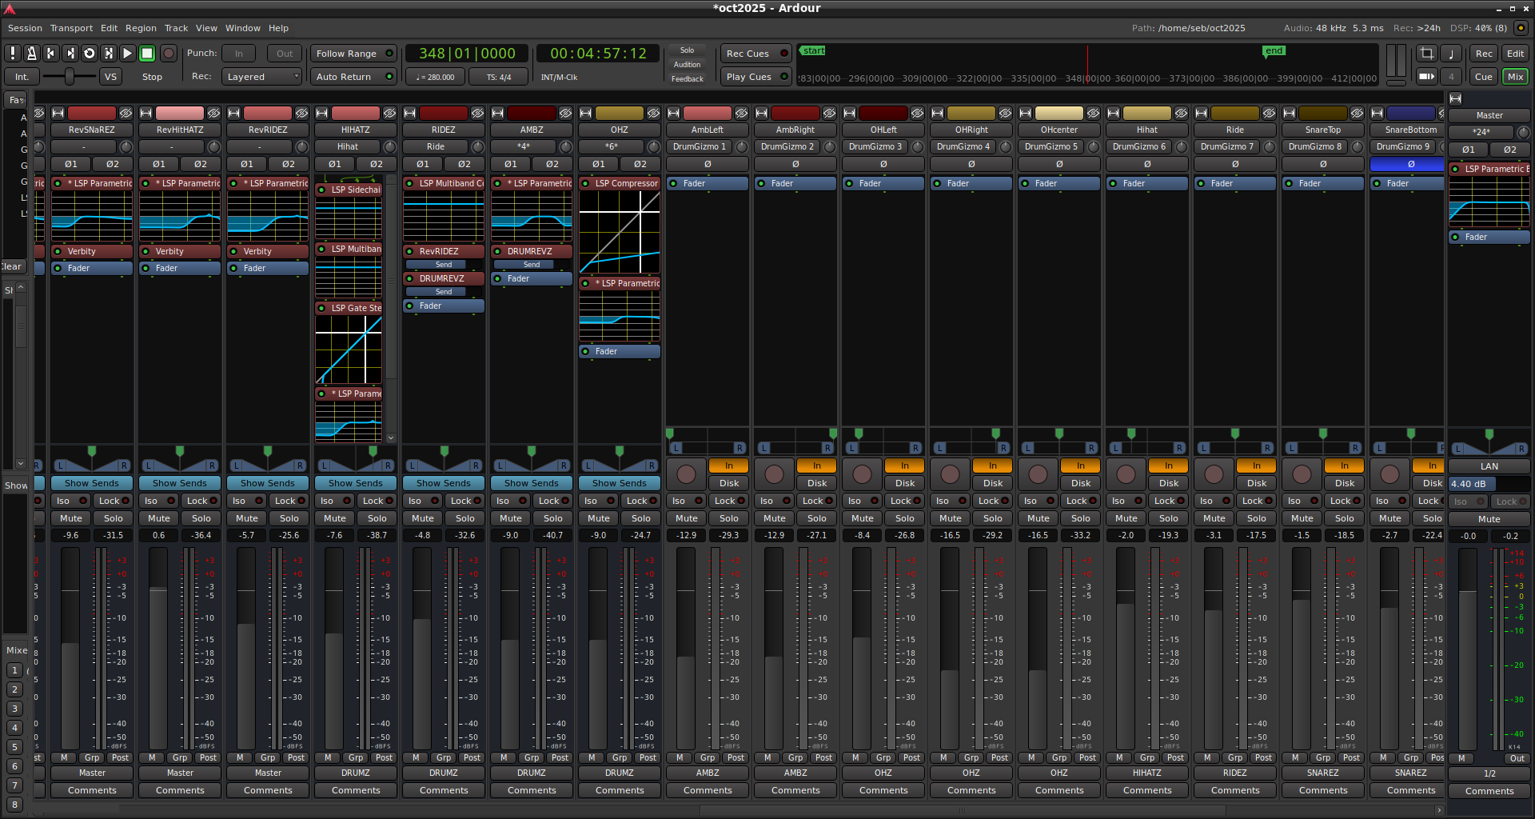Toggle the Rec Cues indicator

click(756, 54)
